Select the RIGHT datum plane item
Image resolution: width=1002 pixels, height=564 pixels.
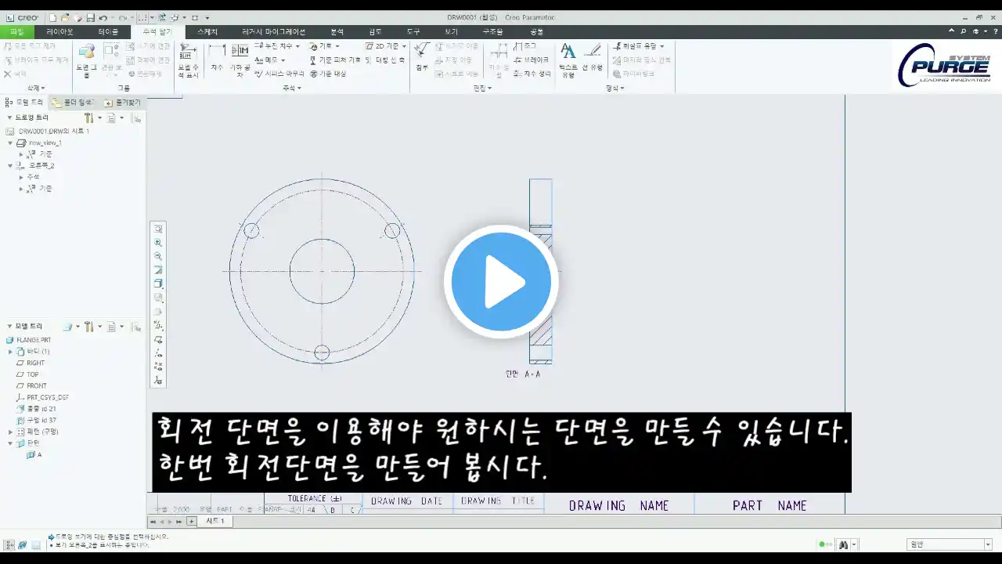point(31,363)
